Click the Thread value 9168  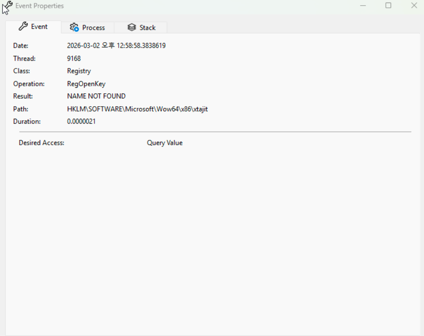[74, 58]
